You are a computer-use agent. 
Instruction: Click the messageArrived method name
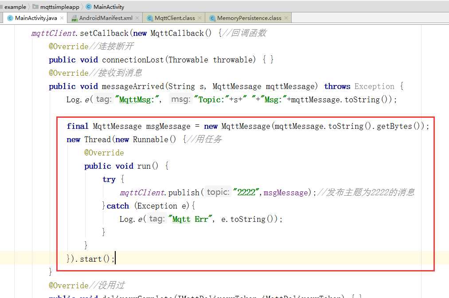pos(133,86)
